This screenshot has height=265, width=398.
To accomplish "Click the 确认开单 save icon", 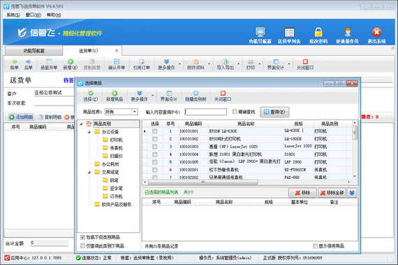I will [117, 62].
